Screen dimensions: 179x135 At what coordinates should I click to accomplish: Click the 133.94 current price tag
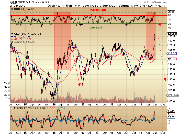tap(172, 34)
